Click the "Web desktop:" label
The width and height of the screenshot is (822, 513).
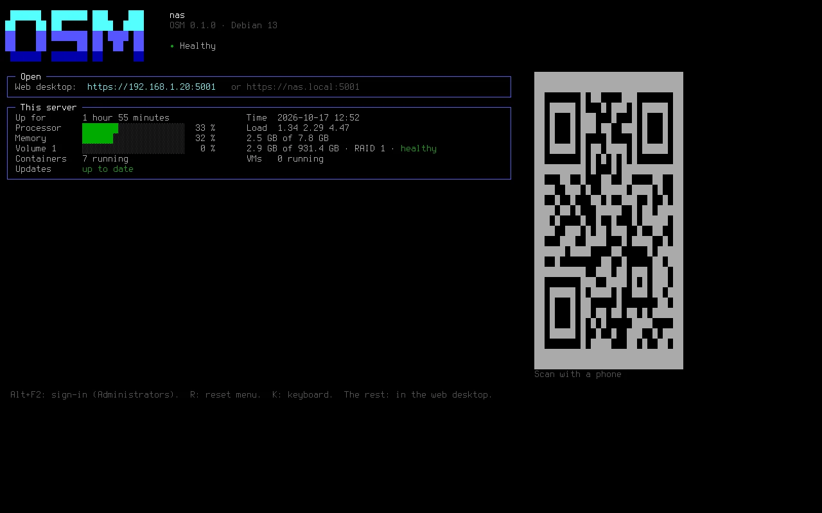click(46, 87)
